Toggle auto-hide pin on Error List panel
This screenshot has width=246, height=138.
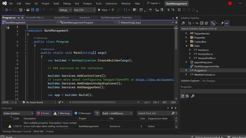tap(172, 108)
